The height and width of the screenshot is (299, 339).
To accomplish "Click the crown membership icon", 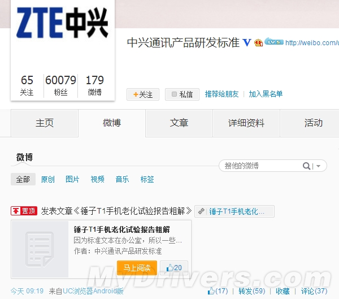I will [258, 43].
